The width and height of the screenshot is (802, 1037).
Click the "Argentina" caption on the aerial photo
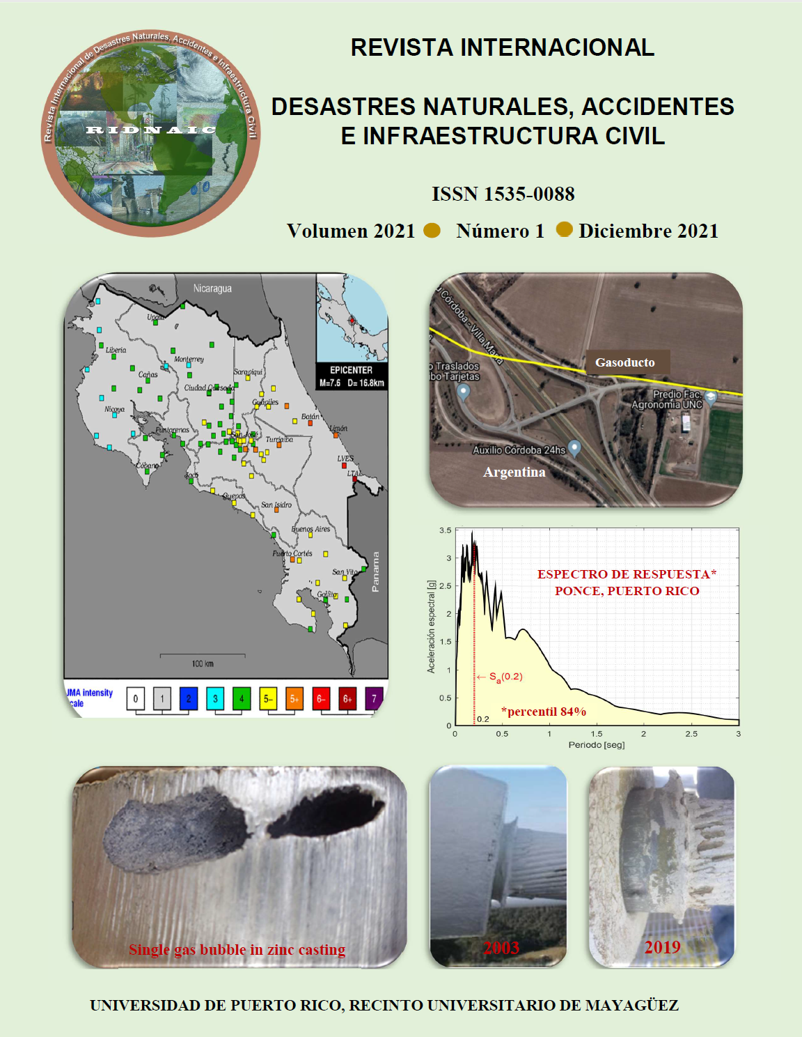tap(514, 472)
